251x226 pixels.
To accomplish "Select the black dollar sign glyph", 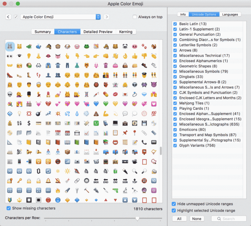I will [29, 123].
